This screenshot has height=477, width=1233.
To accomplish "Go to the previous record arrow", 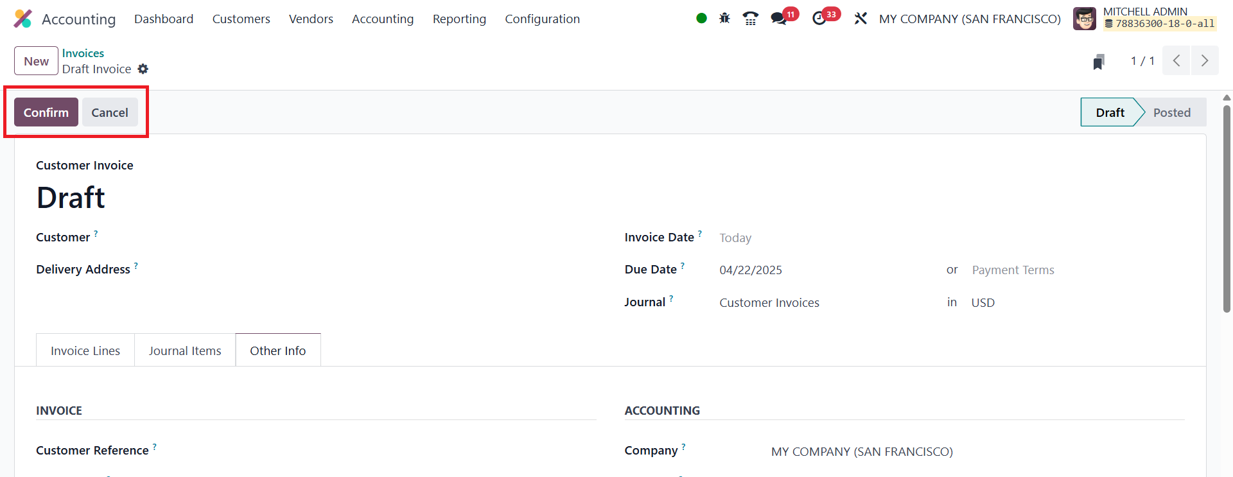I will (x=1176, y=61).
